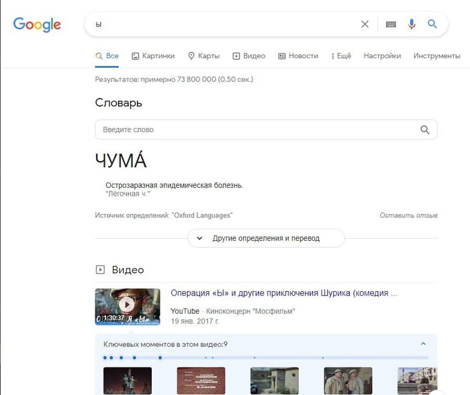Open the fifth key moment thumbnail, street scene
Viewport: 470px width, 395px height.
pos(417,381)
